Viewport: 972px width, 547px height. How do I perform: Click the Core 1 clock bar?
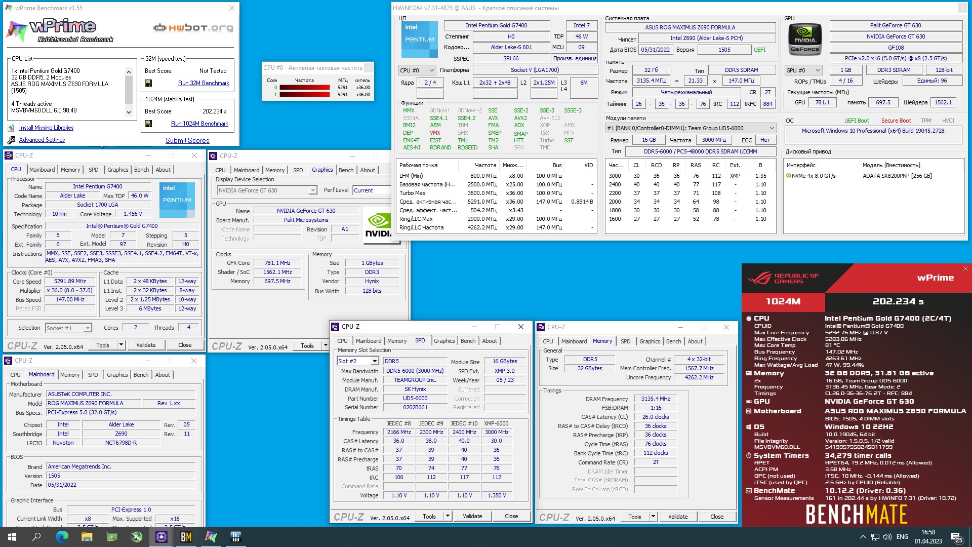point(305,95)
